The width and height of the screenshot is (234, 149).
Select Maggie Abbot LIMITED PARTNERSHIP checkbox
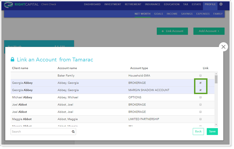tap(200, 119)
